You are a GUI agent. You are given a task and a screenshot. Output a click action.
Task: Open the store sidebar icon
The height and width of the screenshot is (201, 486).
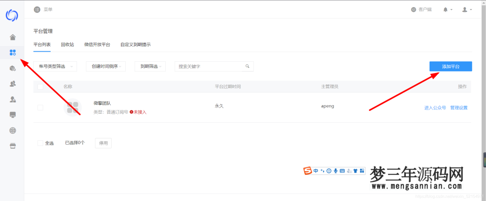pyautogui.click(x=13, y=146)
